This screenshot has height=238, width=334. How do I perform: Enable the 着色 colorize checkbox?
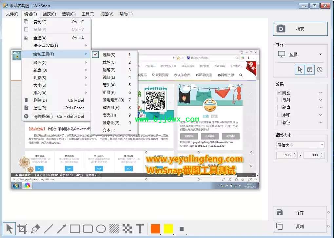click(279, 122)
